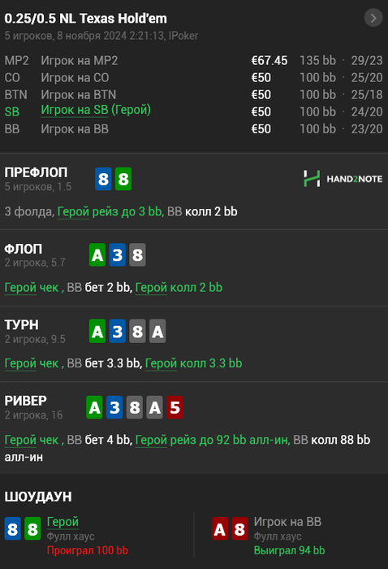Select the red Ace in BB showdown hand

[220, 528]
